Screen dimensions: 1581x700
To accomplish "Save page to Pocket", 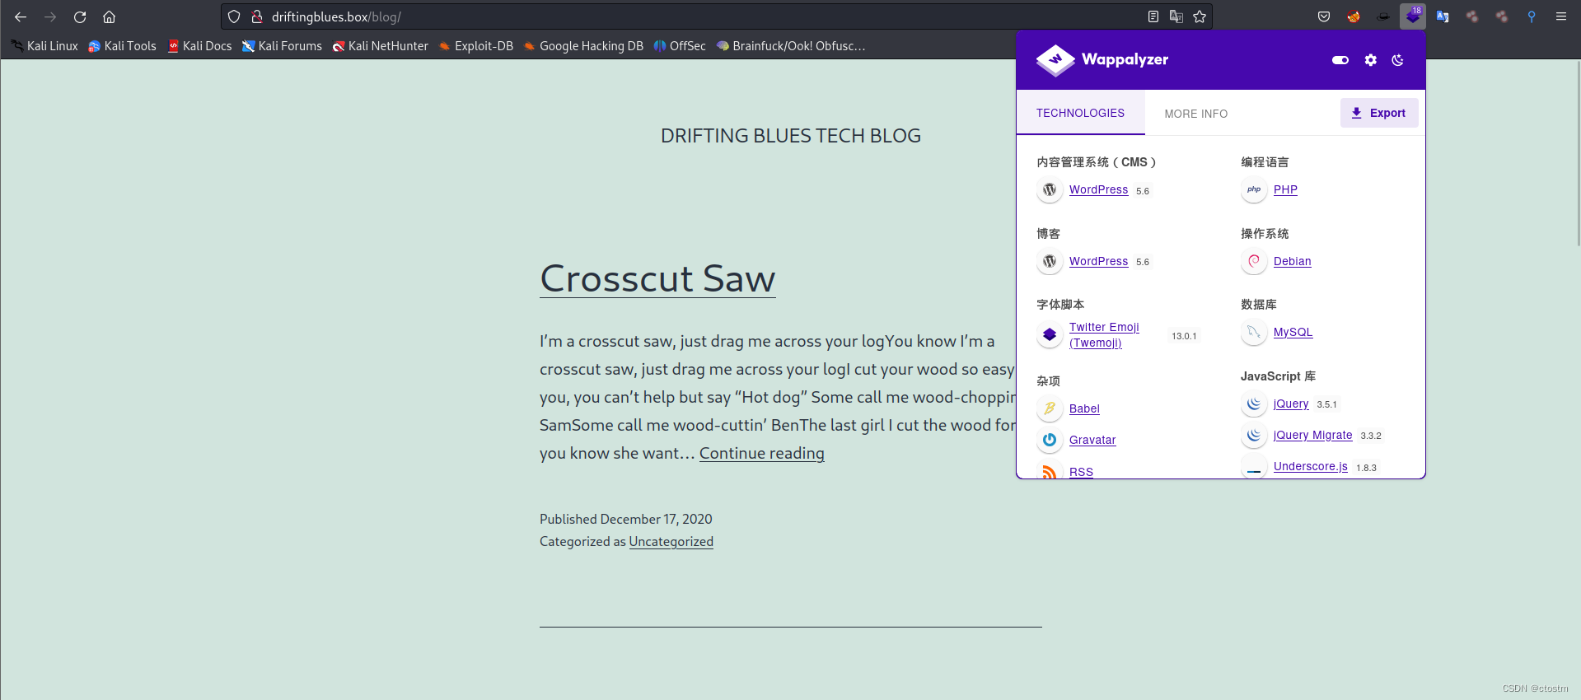I will pos(1324,16).
